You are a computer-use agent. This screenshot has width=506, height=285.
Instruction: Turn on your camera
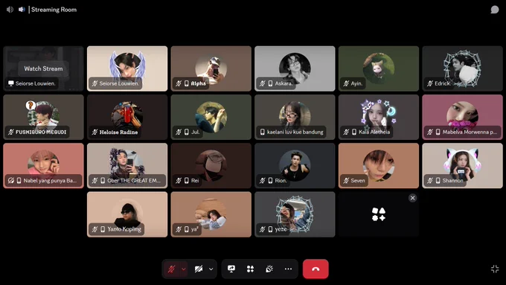[199, 269]
